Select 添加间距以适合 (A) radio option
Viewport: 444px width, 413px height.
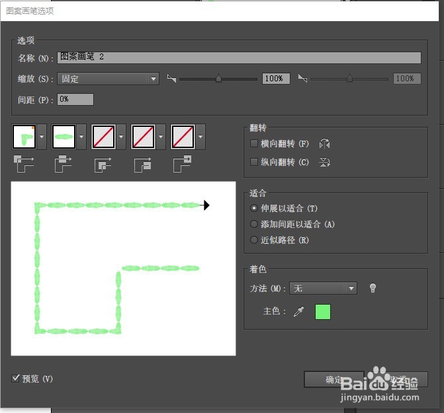[x=254, y=224]
